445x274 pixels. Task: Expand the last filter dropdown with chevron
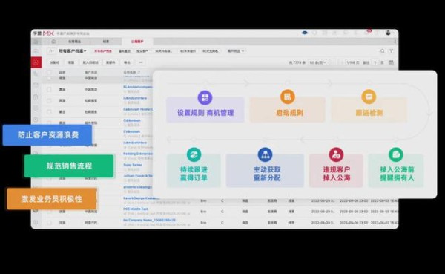(236, 51)
